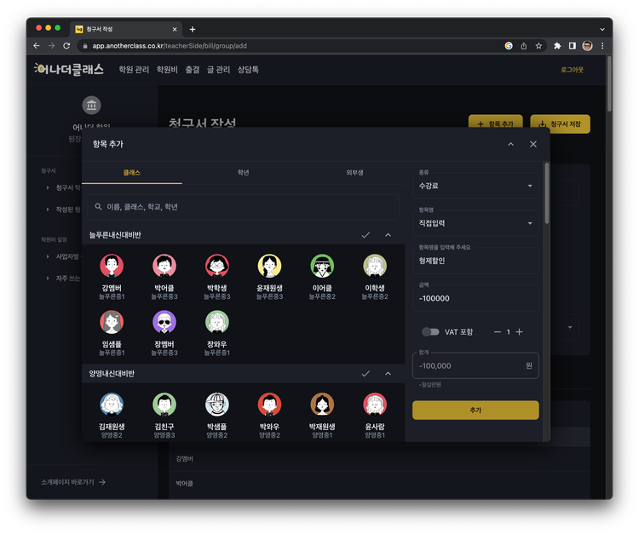Click the yellow 추가 button

[475, 411]
